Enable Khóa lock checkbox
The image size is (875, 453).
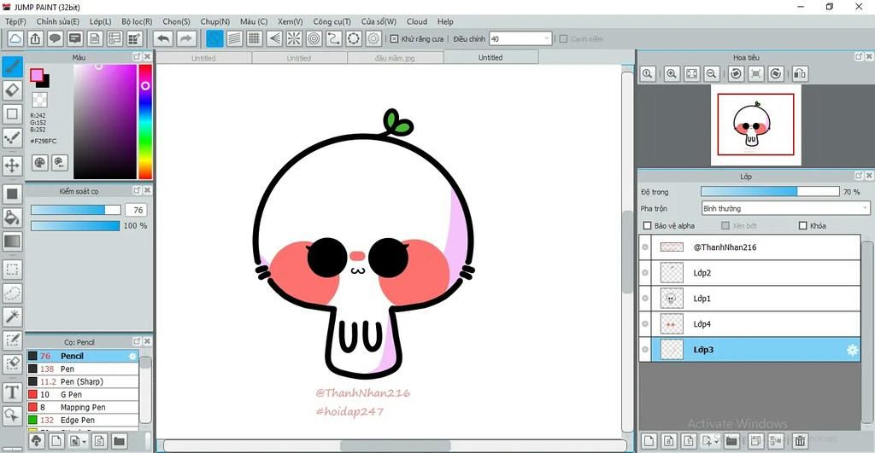pos(803,226)
